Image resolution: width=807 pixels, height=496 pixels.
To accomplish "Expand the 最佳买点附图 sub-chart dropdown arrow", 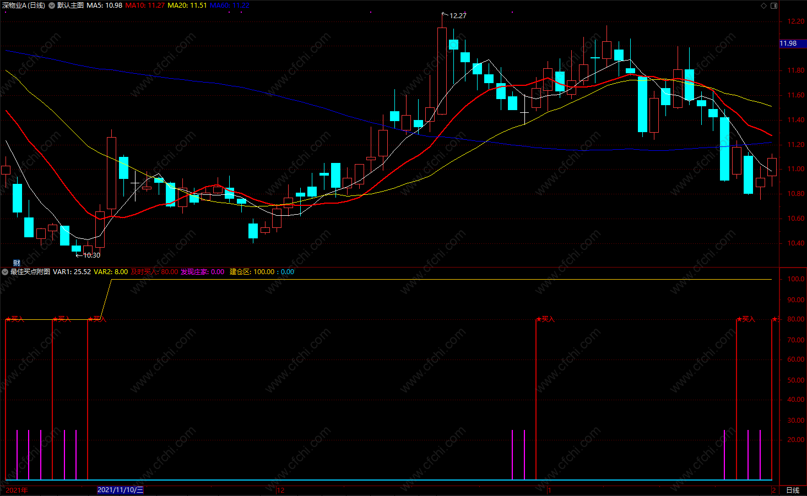I will point(5,272).
